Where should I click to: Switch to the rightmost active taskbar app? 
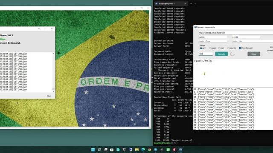pos(180,150)
